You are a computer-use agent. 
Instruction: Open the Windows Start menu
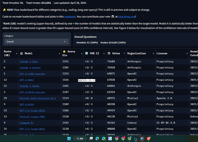coord(69,139)
